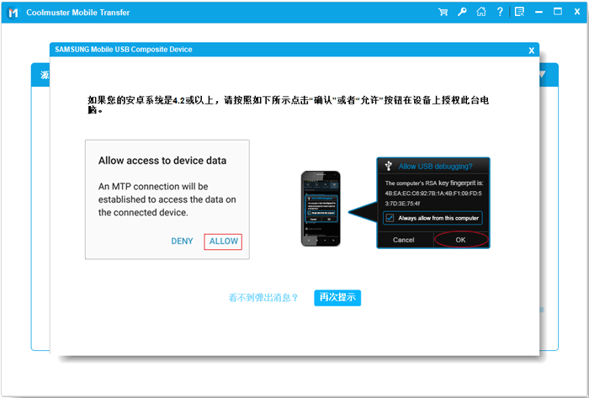Image resolution: width=589 pixels, height=398 pixels.
Task: Click the RSA key fingerprint text
Action: (x=434, y=194)
